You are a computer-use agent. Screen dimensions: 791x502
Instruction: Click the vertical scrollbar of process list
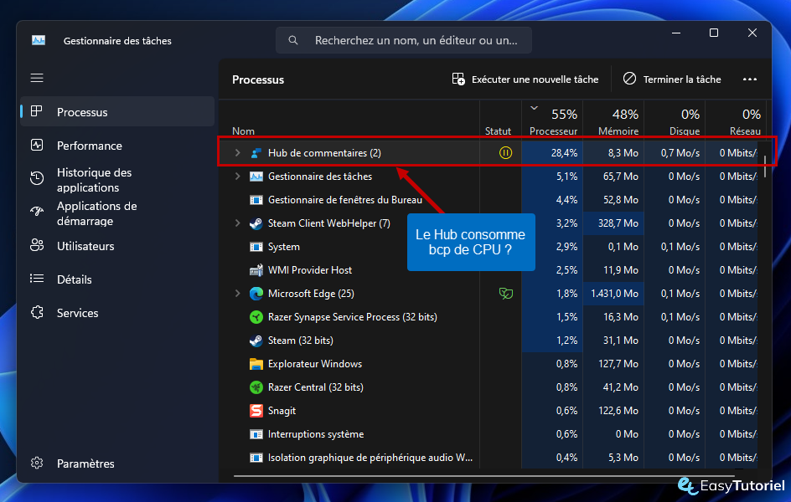click(x=765, y=166)
